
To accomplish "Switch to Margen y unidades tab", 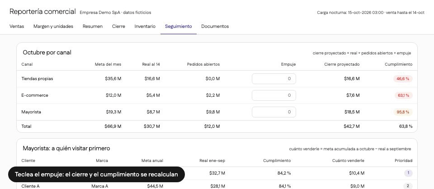I will 53,27.
